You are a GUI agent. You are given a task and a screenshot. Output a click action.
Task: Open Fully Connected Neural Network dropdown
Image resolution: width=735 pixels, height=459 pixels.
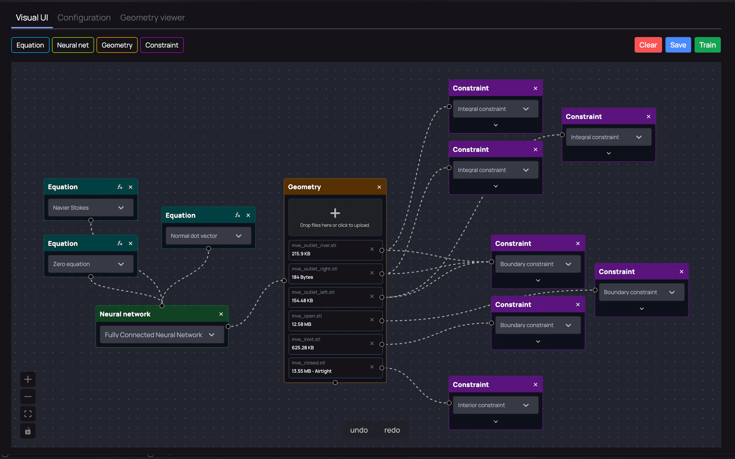(162, 335)
